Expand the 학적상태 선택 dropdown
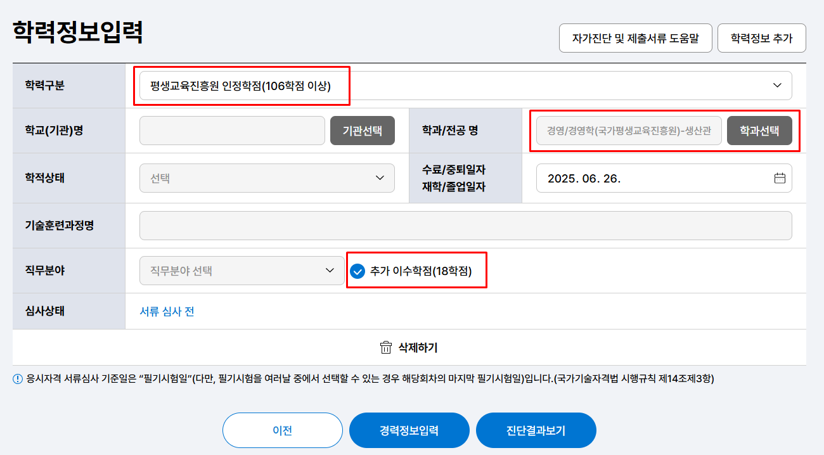This screenshot has height=455, width=824. (x=267, y=178)
